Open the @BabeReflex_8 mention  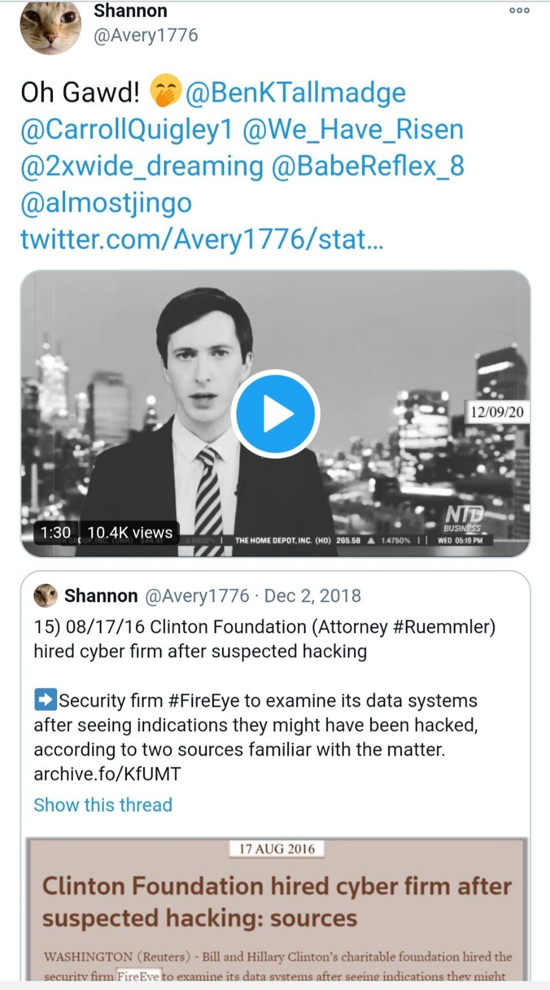tap(367, 166)
